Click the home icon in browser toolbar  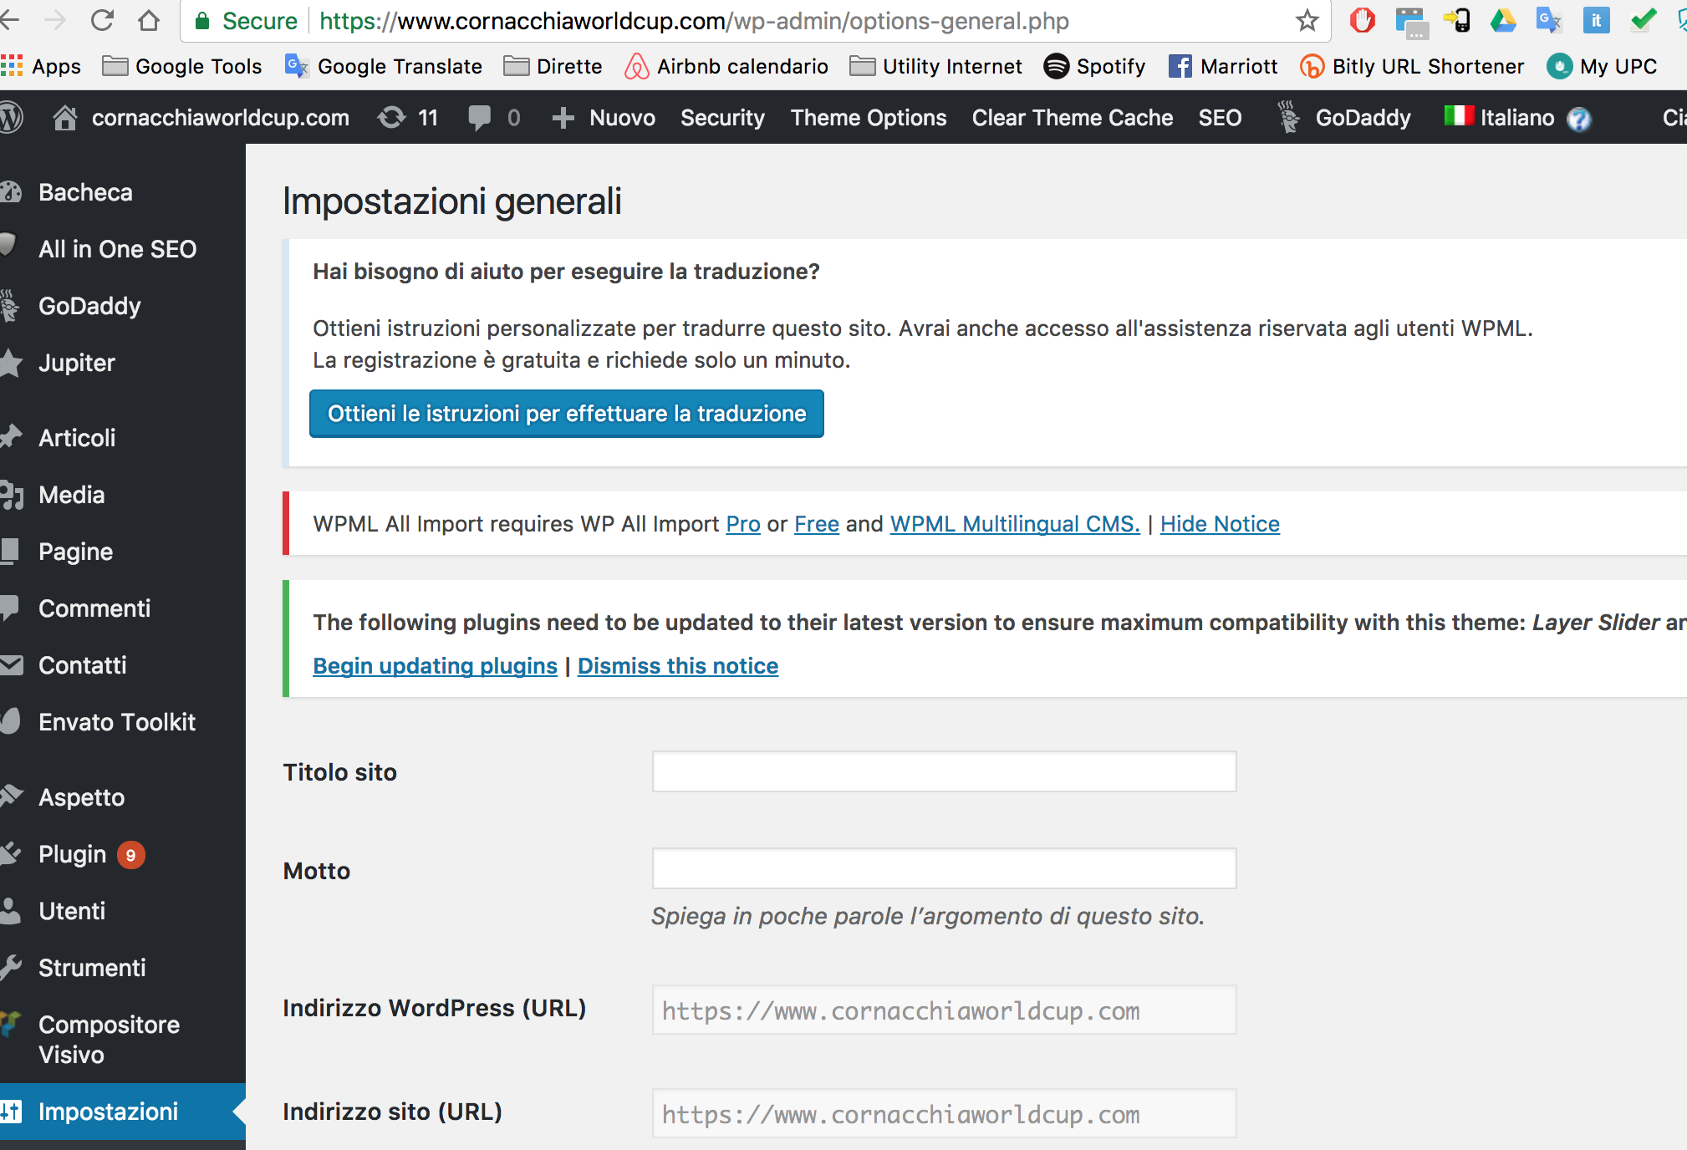click(149, 21)
